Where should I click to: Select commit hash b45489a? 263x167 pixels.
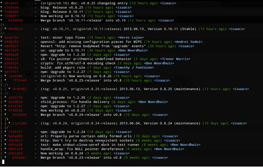15,20
